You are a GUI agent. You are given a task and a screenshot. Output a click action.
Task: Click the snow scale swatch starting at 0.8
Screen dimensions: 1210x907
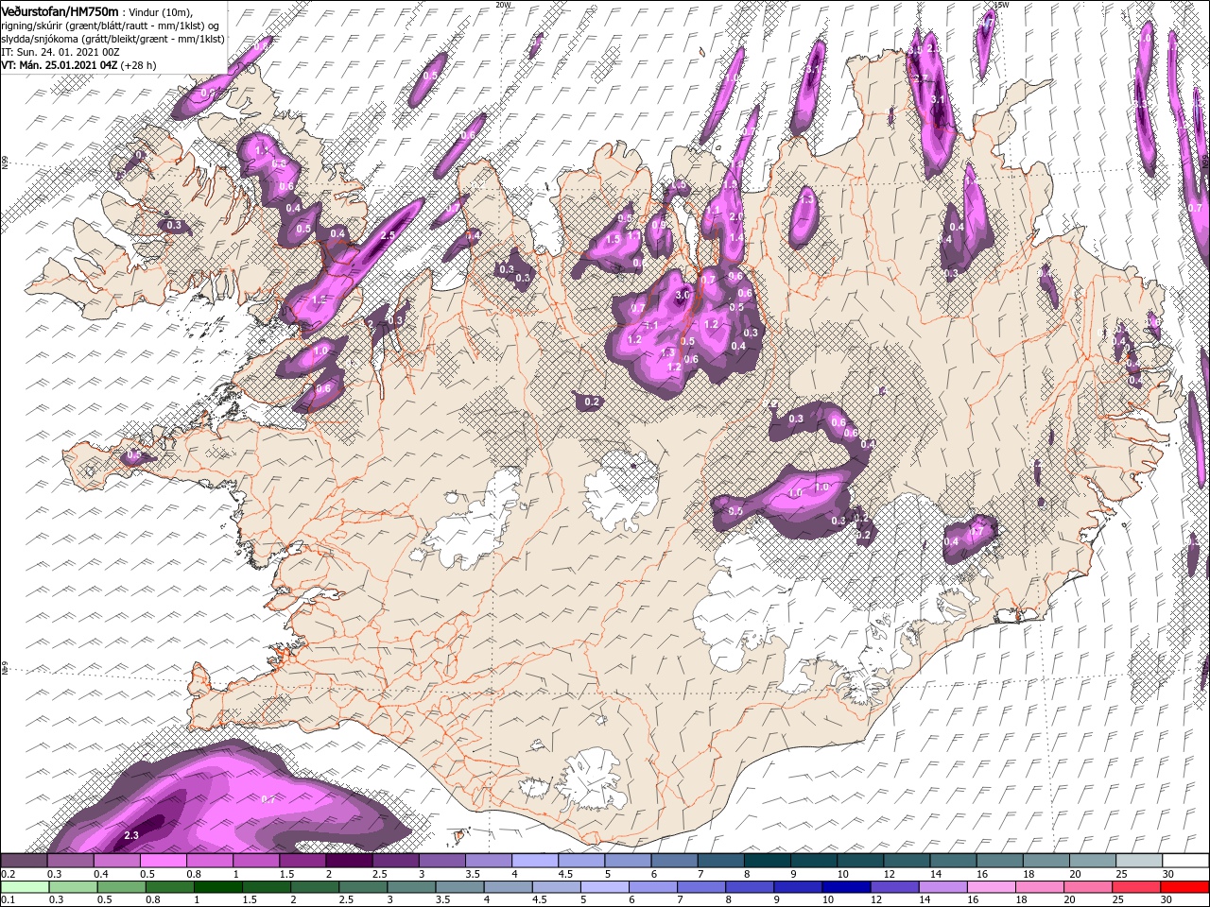pos(210,861)
